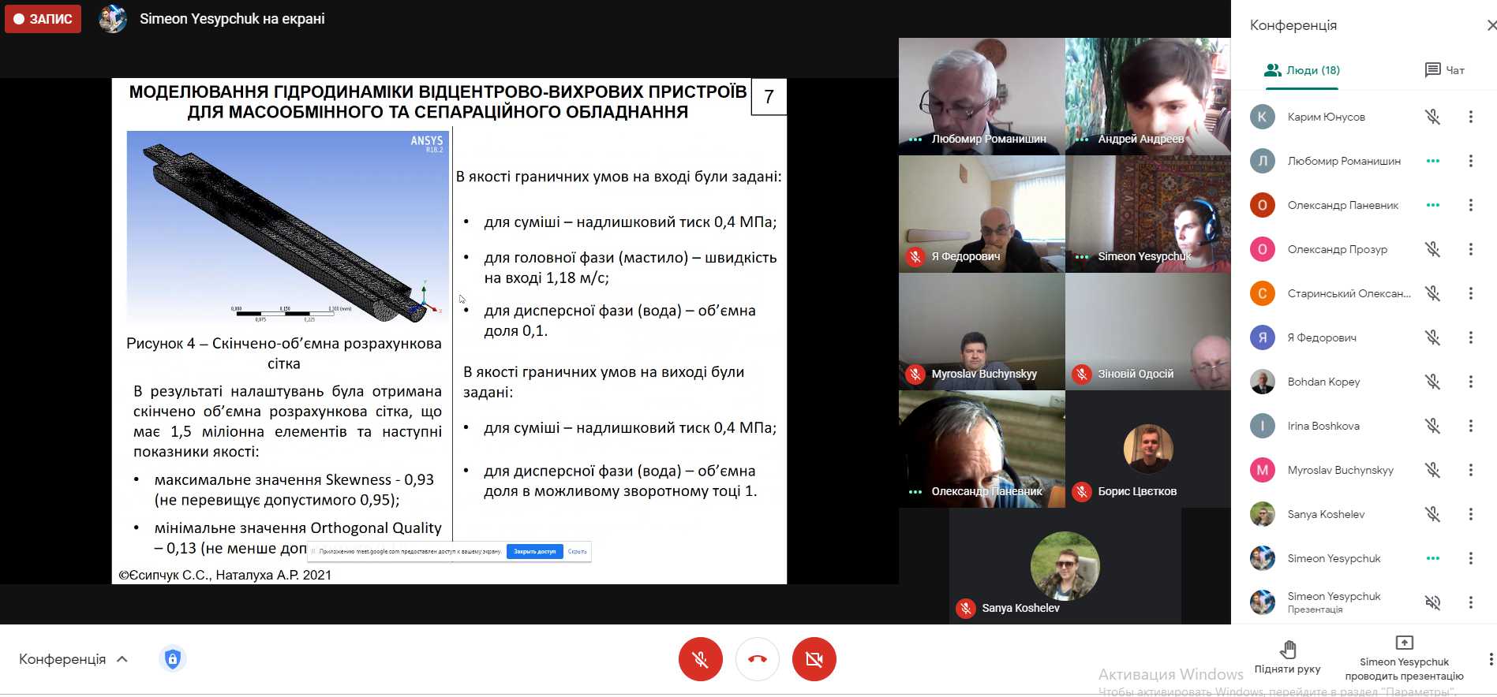The image size is (1497, 697).
Task: Select the Люди (18) tab
Action: pos(1302,70)
